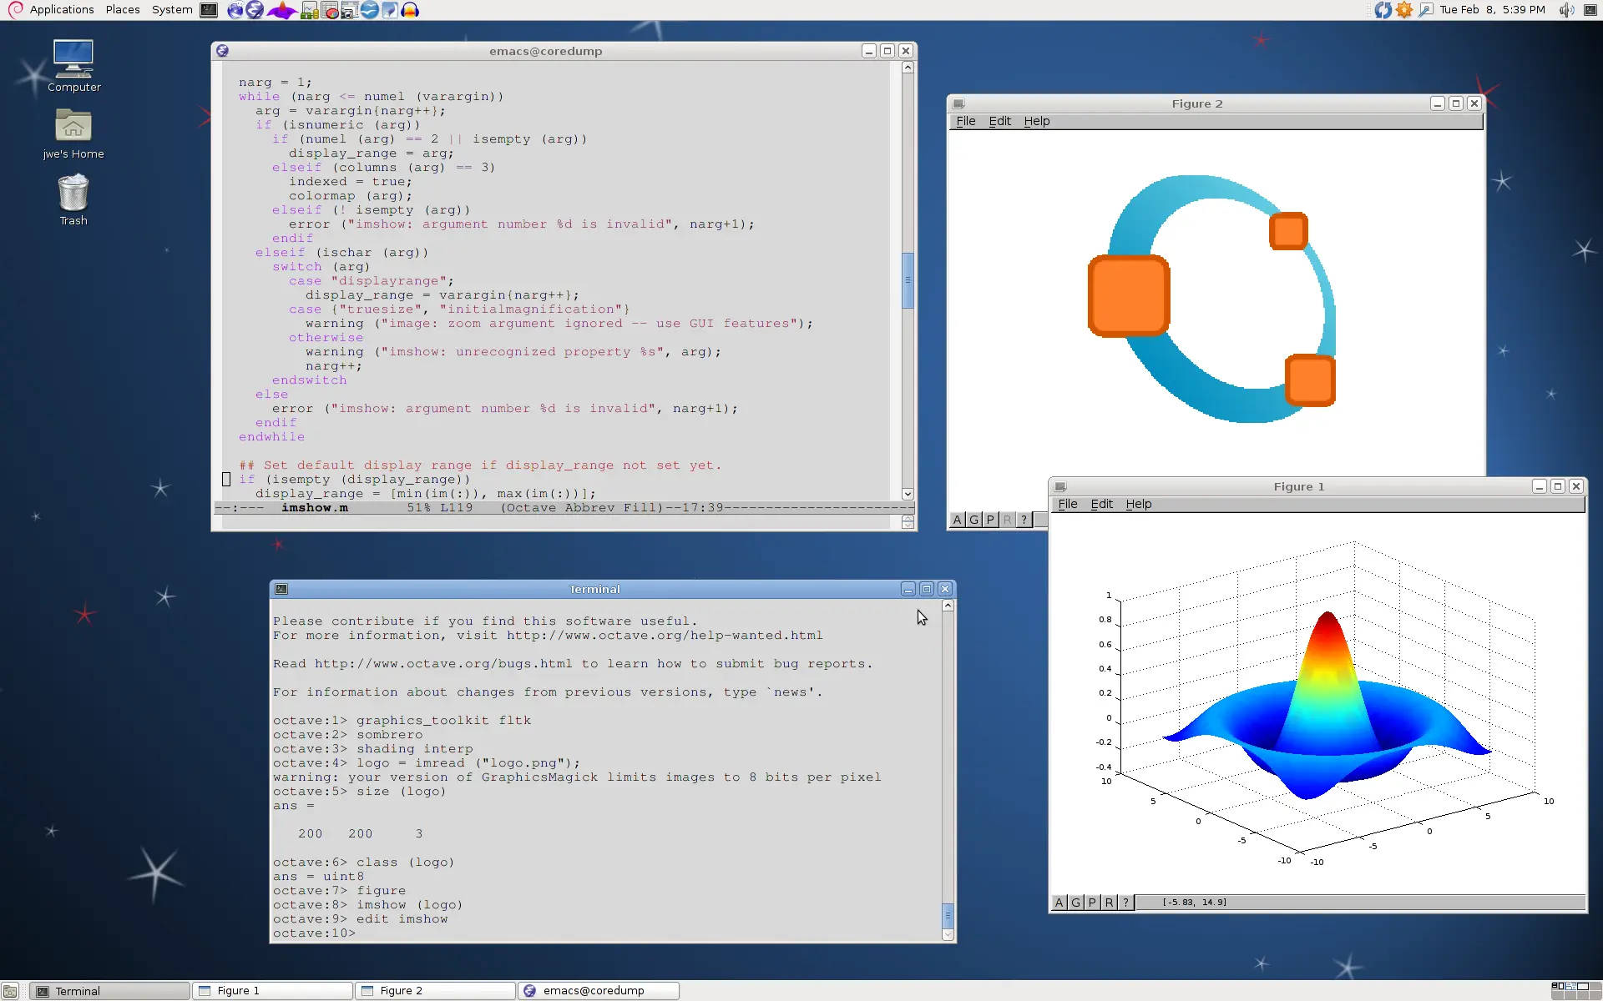1603x1001 pixels.
Task: Open the Applications menu
Action: (61, 10)
